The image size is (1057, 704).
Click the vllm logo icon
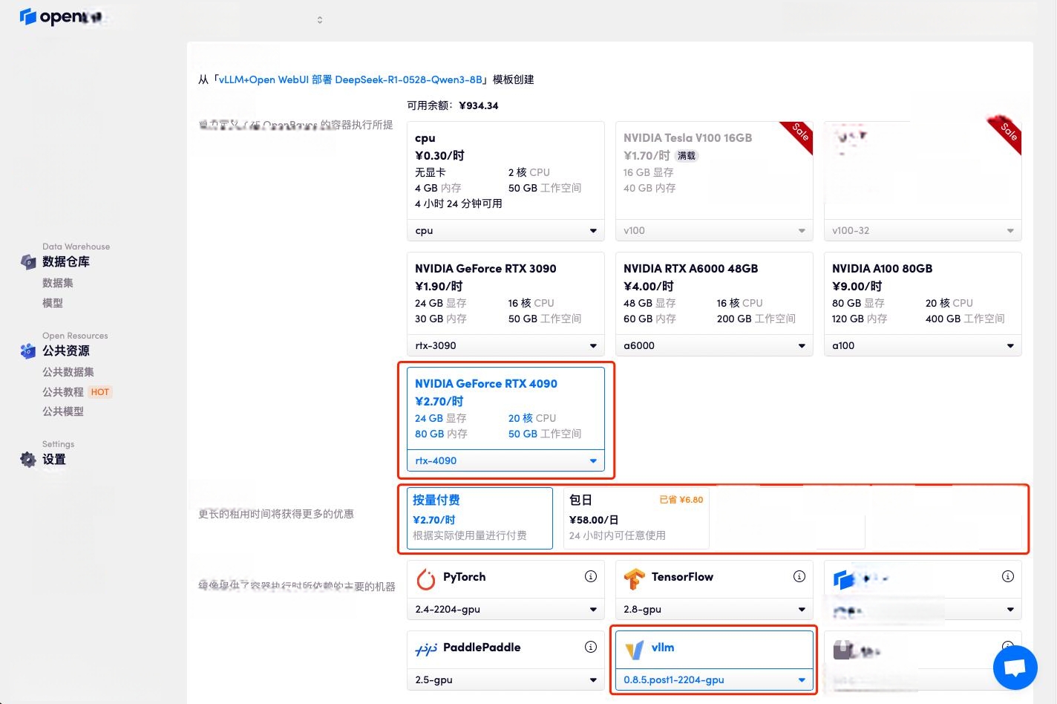[635, 650]
